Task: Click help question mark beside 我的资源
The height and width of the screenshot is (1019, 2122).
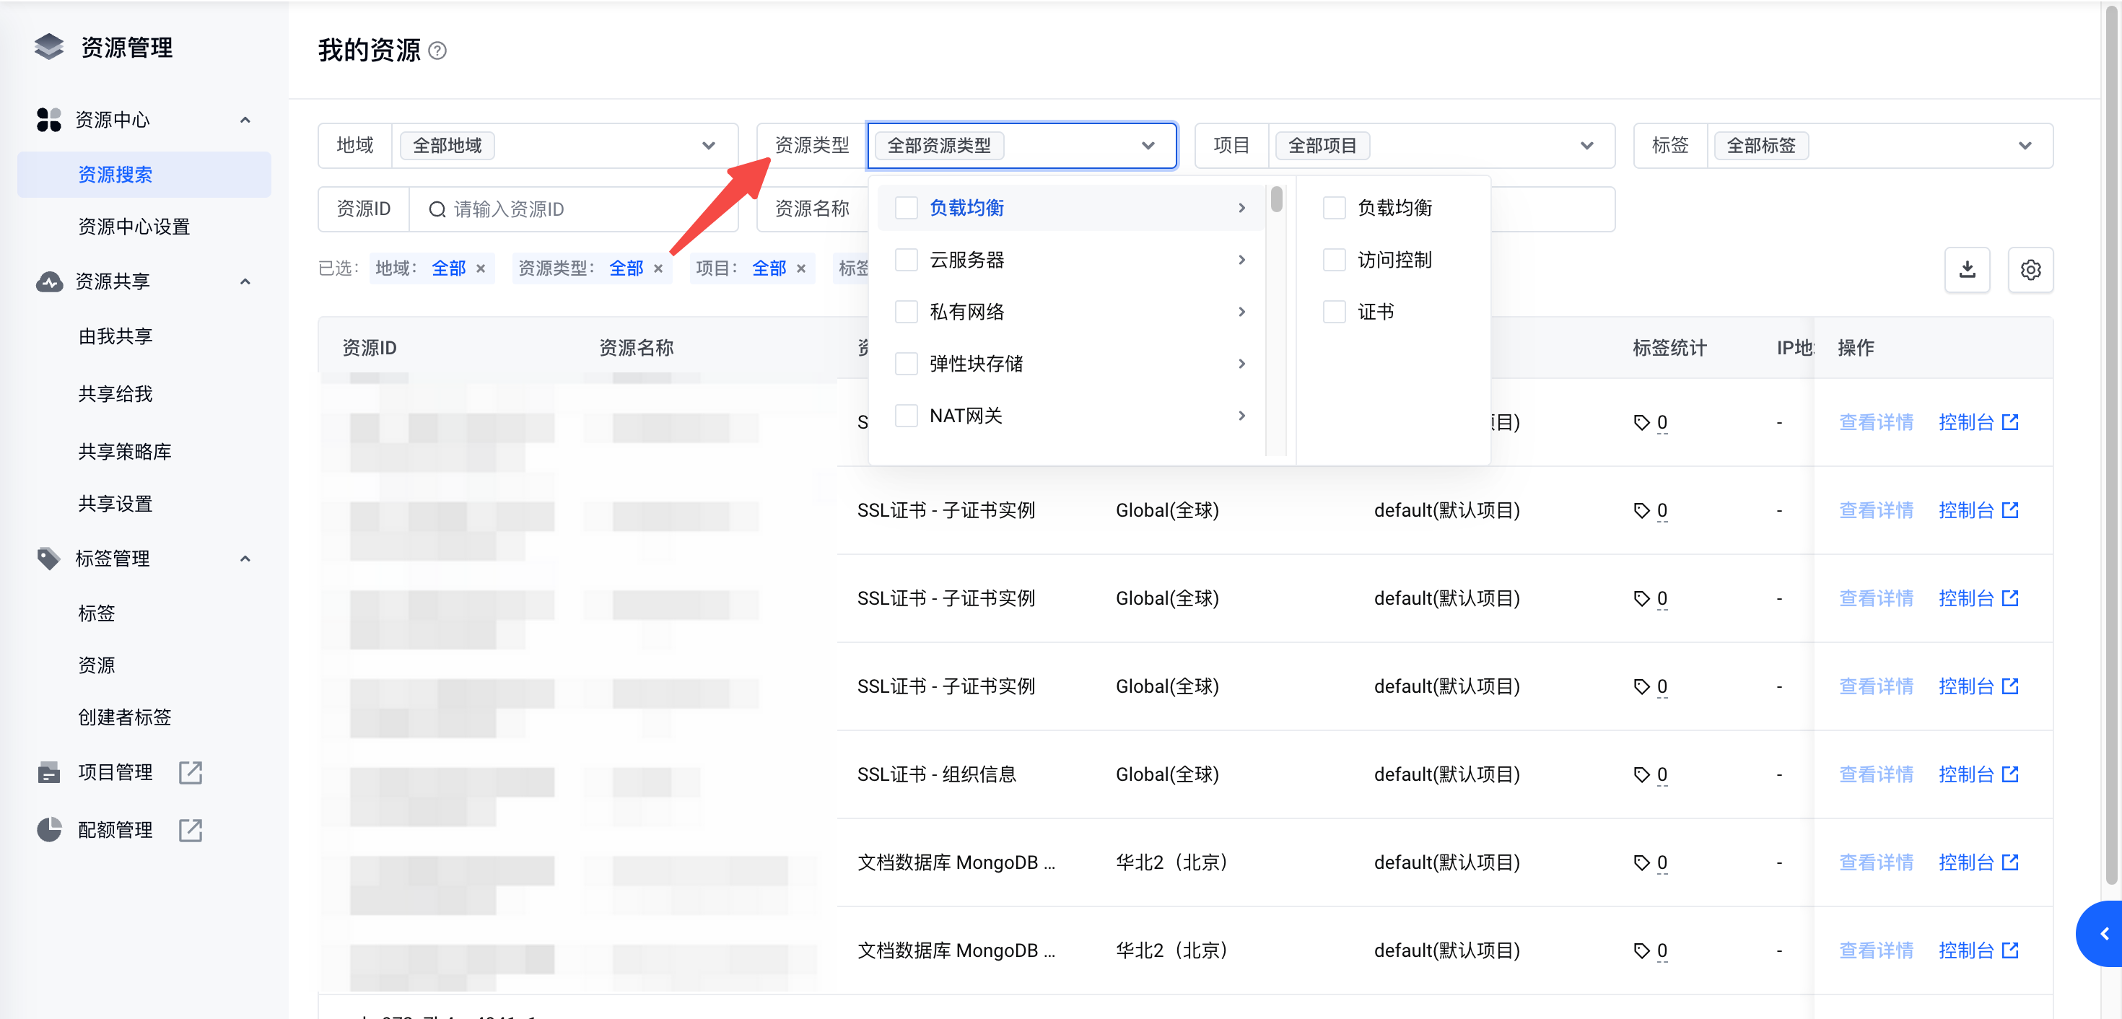Action: 437,51
